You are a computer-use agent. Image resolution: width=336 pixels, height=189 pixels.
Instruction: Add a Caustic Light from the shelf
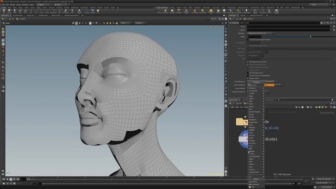(231, 11)
